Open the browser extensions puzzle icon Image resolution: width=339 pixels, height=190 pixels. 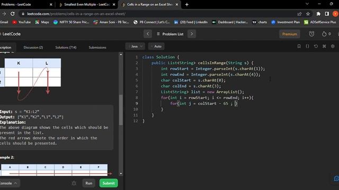(x=318, y=14)
